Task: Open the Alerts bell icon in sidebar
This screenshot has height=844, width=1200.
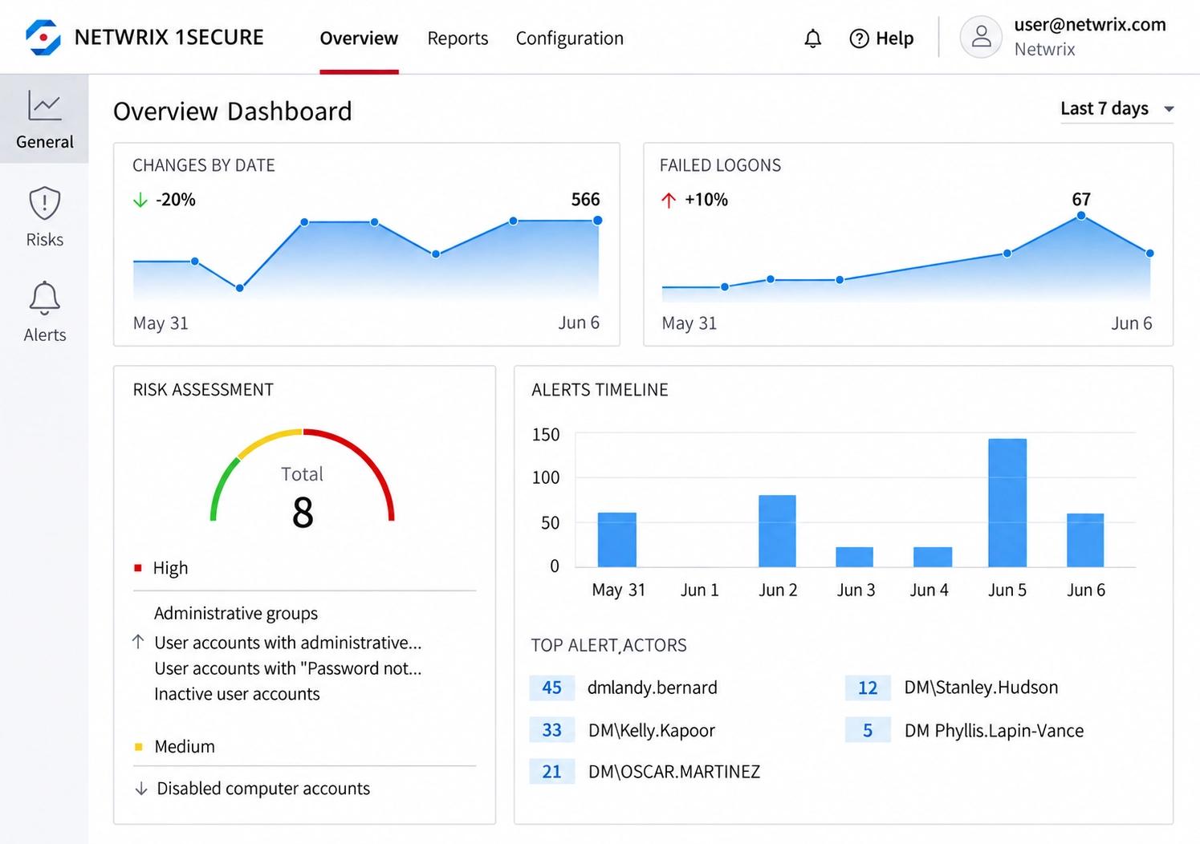Action: pyautogui.click(x=45, y=298)
